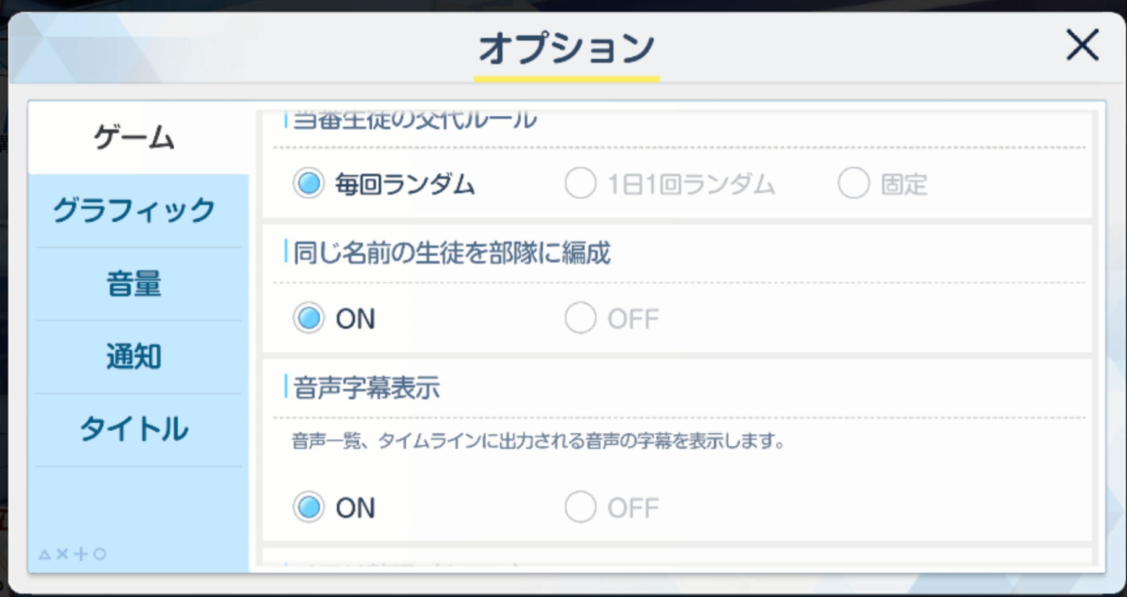
Task: Open the タイトル tab
Action: [134, 430]
